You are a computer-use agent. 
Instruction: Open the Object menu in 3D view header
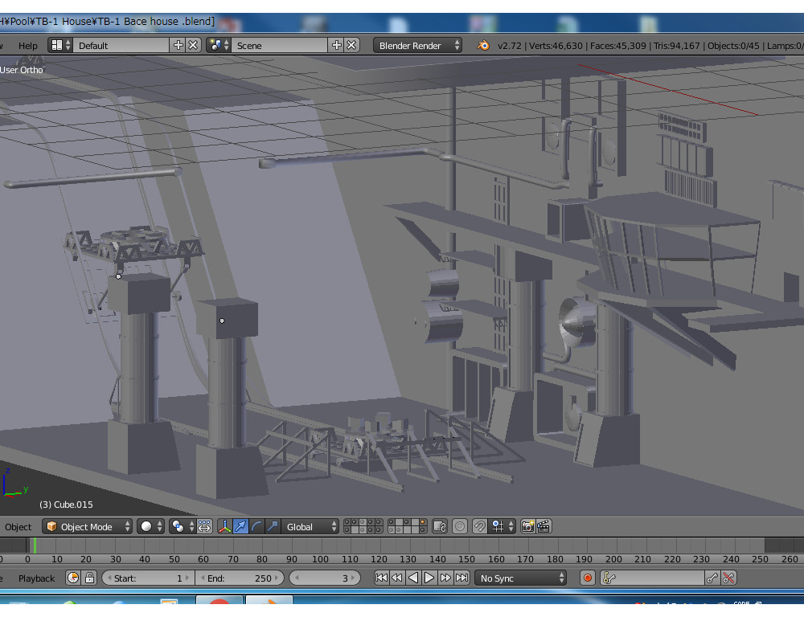(18, 527)
